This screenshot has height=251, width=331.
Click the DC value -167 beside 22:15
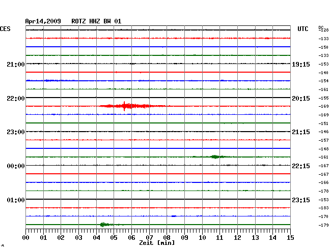(323, 166)
